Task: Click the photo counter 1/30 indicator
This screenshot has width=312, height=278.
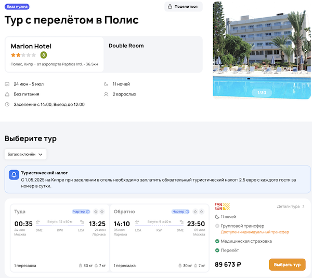Action: point(262,93)
